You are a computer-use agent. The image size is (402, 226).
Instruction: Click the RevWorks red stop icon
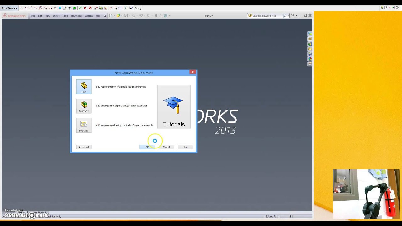[x=90, y=8]
